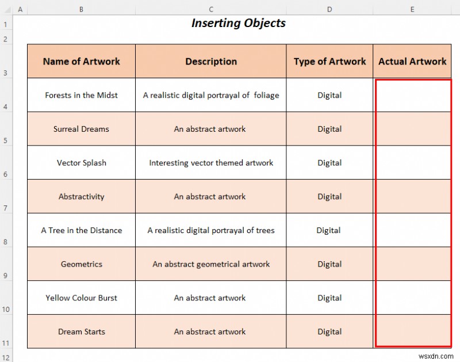460x362 pixels.
Task: Select 'Digital' in Dream Starts row
Action: (329, 331)
